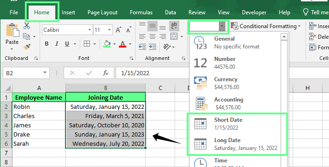
Task: Open the Calibri font name dropdown
Action: point(89,30)
